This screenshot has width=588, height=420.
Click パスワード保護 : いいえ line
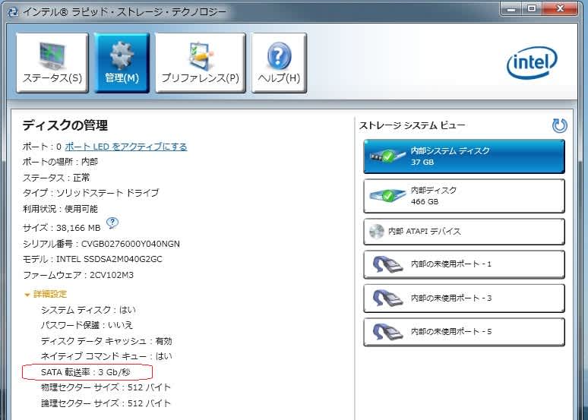coord(87,325)
